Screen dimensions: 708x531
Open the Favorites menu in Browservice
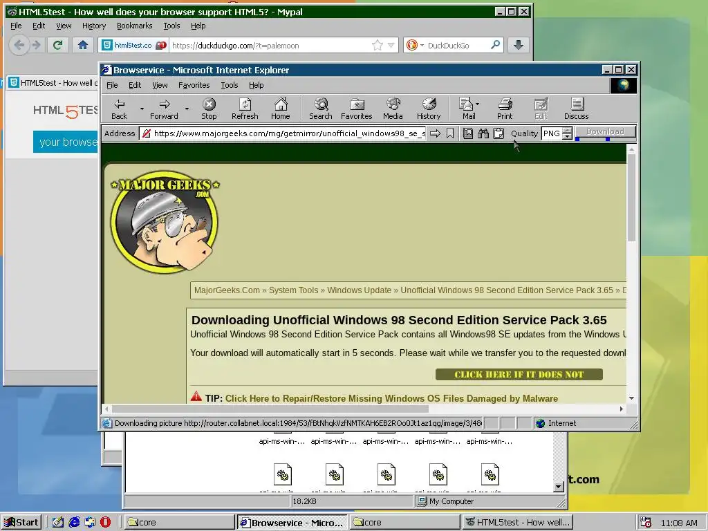pos(194,85)
